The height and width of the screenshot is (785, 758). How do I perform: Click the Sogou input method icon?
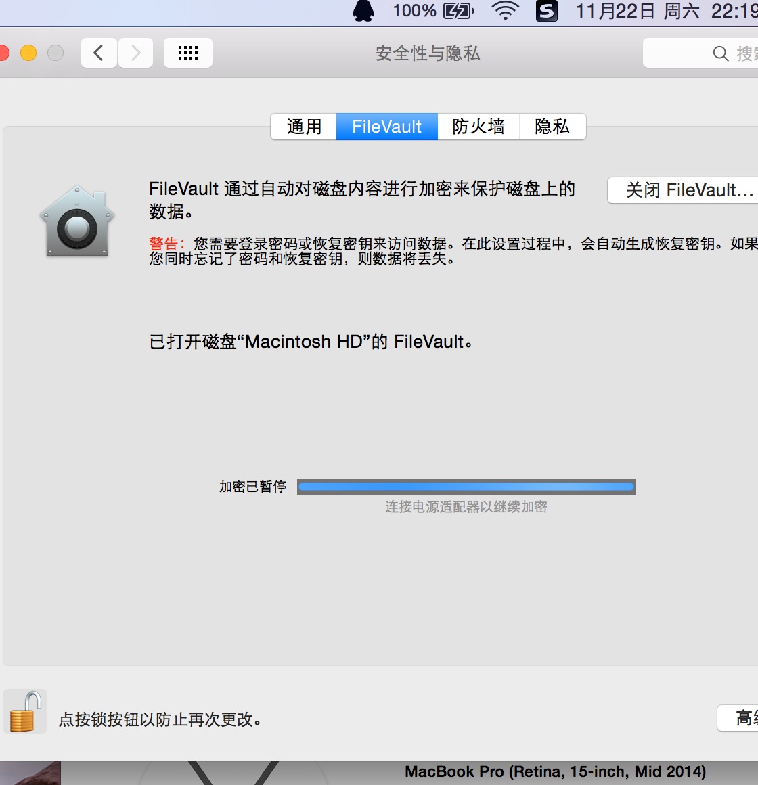(547, 11)
